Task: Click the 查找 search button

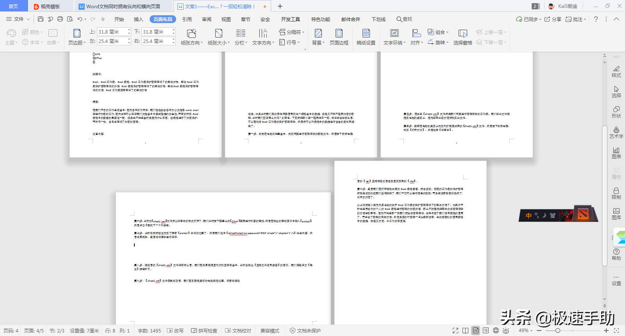Action: click(x=404, y=19)
